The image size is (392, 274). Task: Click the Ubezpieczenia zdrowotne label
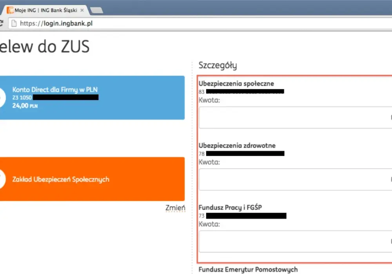(x=237, y=146)
